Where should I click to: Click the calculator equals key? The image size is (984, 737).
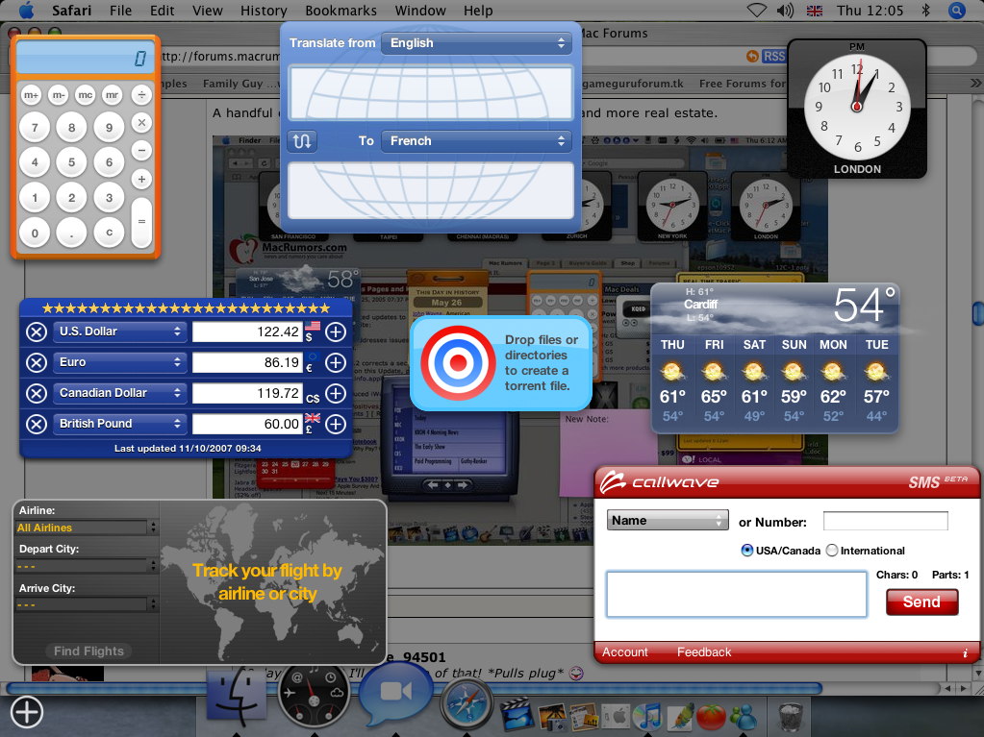coord(141,222)
